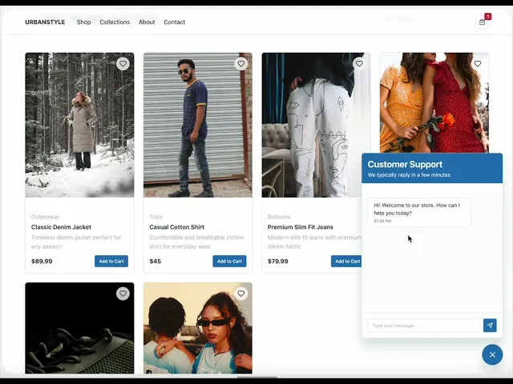The width and height of the screenshot is (513, 384).
Task: Click the Customer Support chat header
Action: coord(432,168)
